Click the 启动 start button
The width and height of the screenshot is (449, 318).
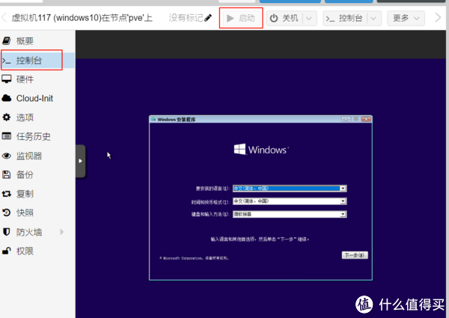pyautogui.click(x=241, y=17)
